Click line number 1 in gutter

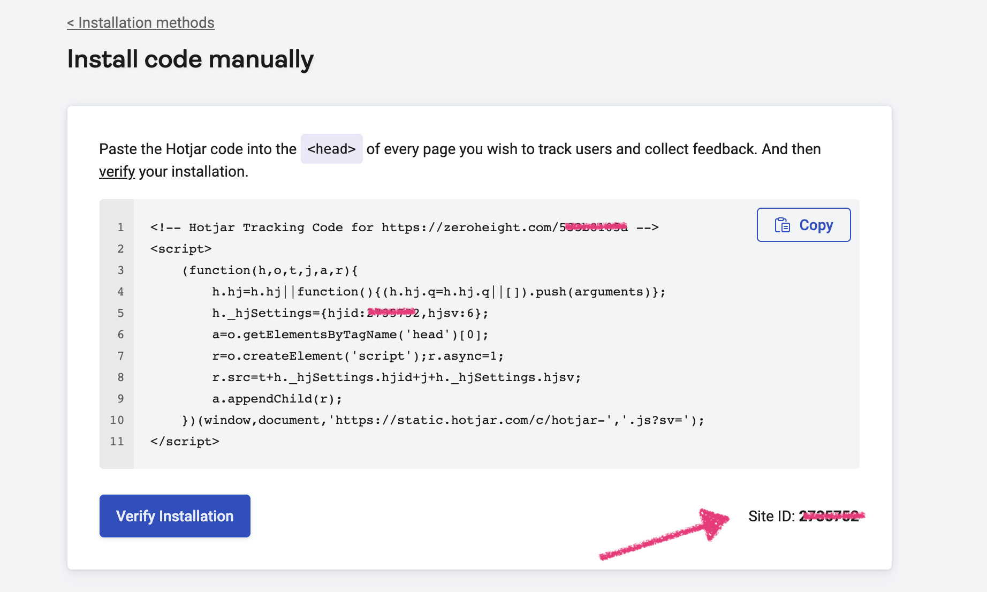(x=120, y=227)
